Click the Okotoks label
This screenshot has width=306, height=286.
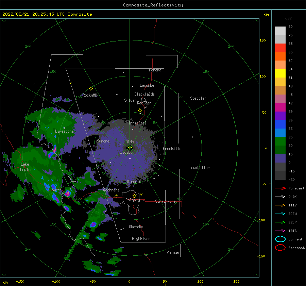click(136, 226)
